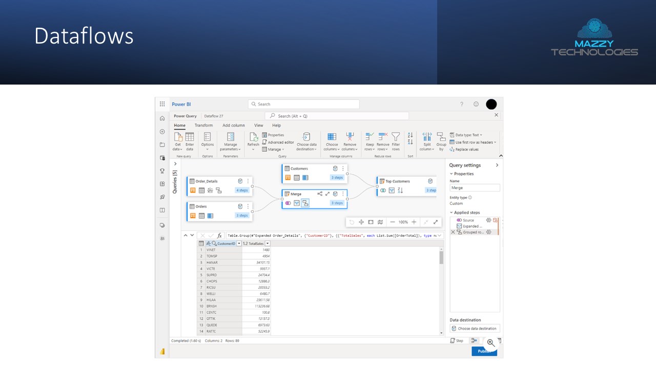This screenshot has width=656, height=369.
Task: Click the share icon on Merge query
Action: click(x=320, y=194)
